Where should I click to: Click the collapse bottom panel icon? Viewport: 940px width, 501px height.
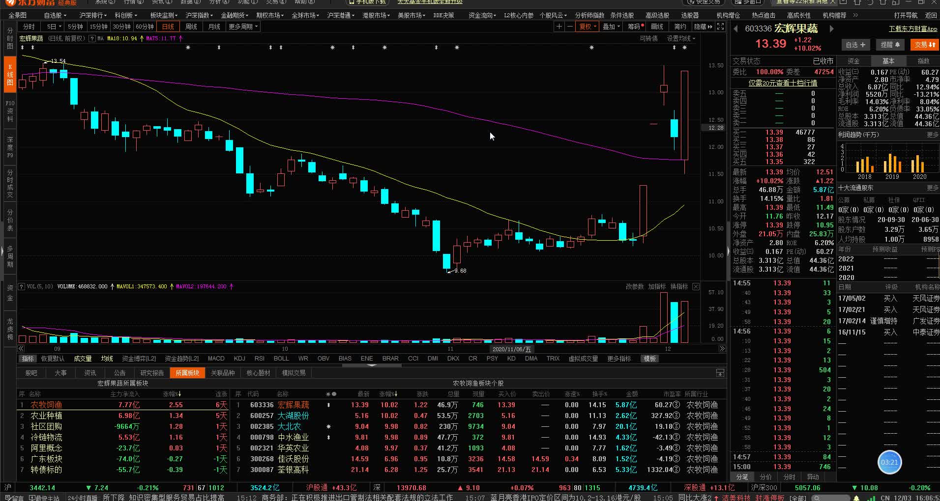(x=720, y=373)
